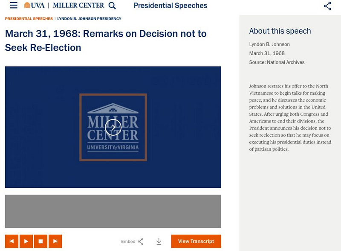Click the share icon in header
The height and width of the screenshot is (251, 341).
[x=327, y=6]
